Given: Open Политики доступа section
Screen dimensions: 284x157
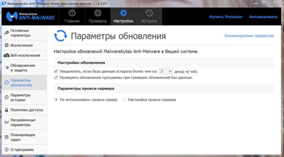Looking at the screenshot, I should click(24, 110).
